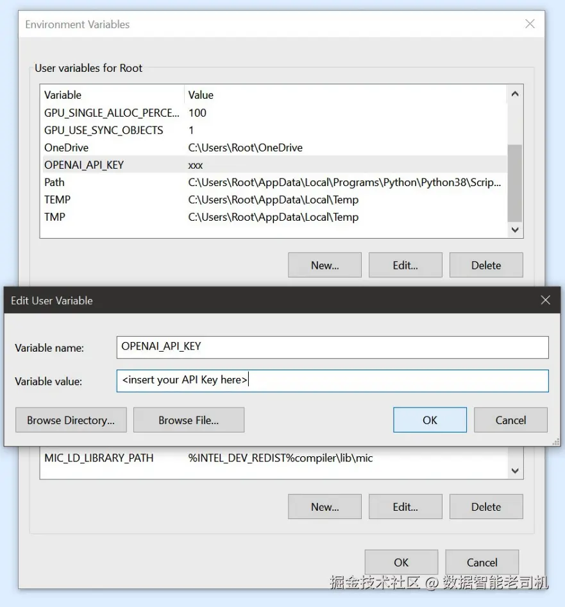Screen dimensions: 565x607
Task: Click the Variable name input field
Action: tap(332, 347)
